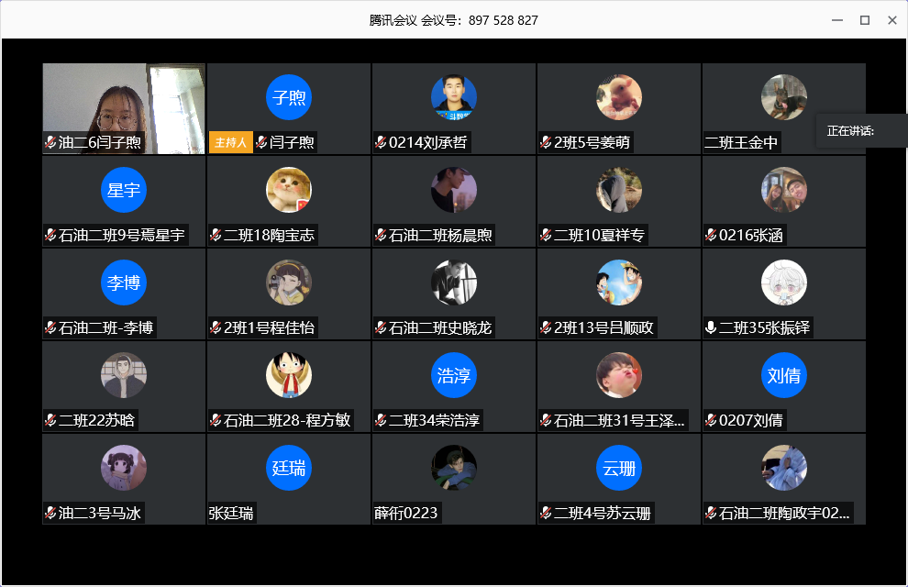Click the muted mic icon beside 油二3号马冰
This screenshot has height=587, width=908.
pos(50,513)
